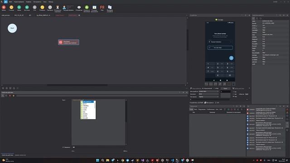This screenshot has width=290, height=163.
Task: Select the bottom radio option in action setup panel
Action: [x=233, y=96]
